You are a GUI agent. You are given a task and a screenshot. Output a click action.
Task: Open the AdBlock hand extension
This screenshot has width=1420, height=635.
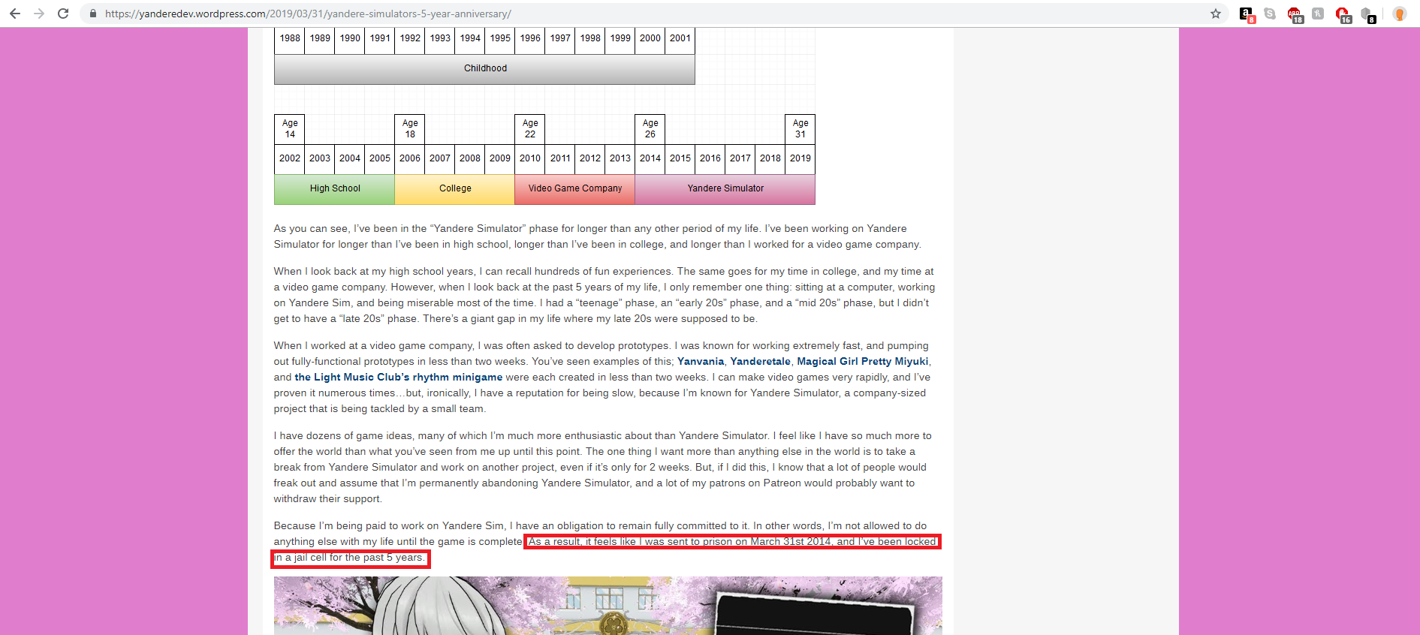click(x=1343, y=14)
